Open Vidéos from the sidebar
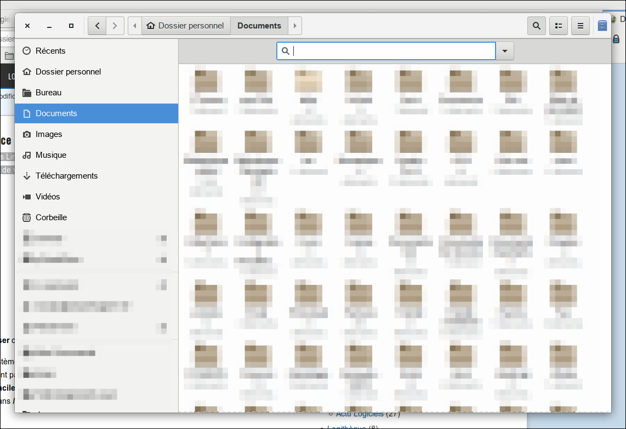The height and width of the screenshot is (429, 626). click(48, 197)
